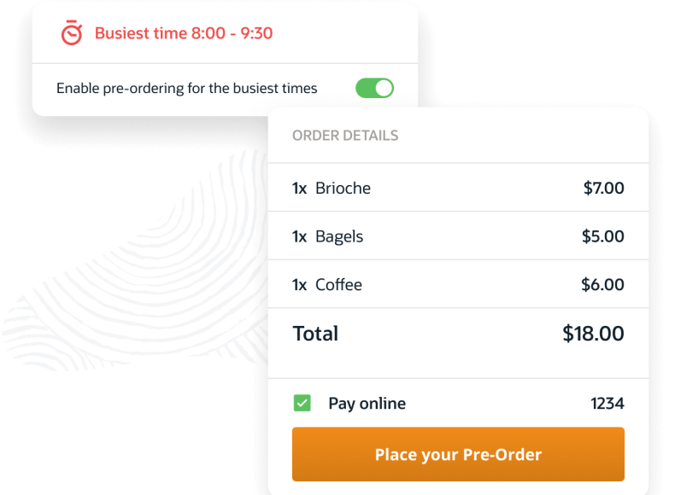681x495 pixels.
Task: Click the Enable pre-ordering label text
Action: pos(186,88)
